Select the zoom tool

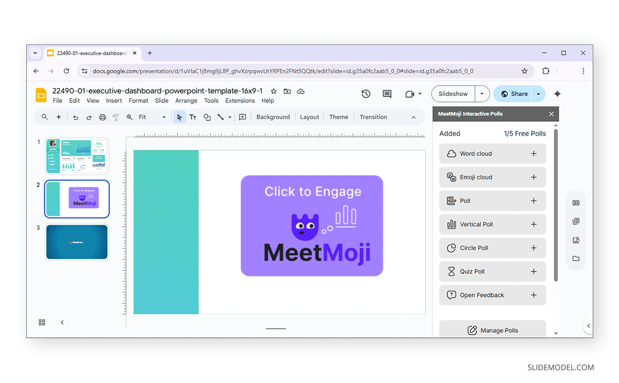(x=129, y=117)
